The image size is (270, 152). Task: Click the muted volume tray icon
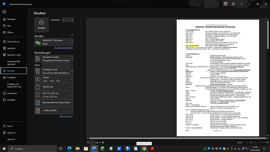[x=228, y=149]
